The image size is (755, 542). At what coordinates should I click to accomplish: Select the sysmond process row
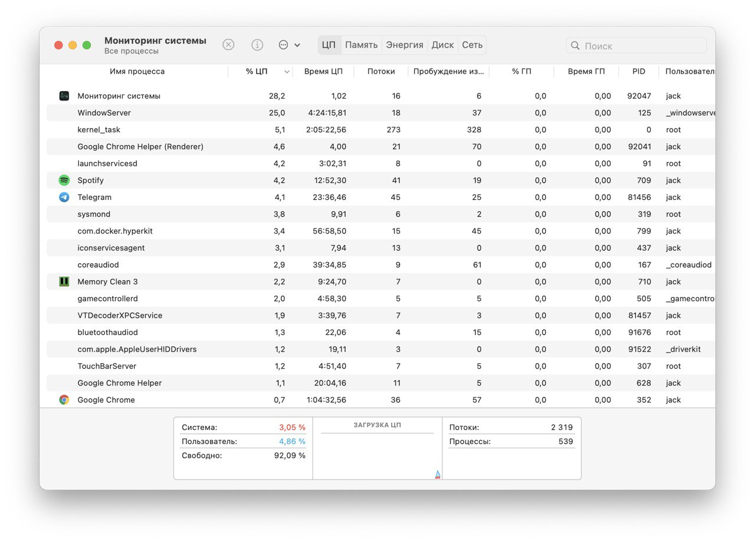(381, 214)
